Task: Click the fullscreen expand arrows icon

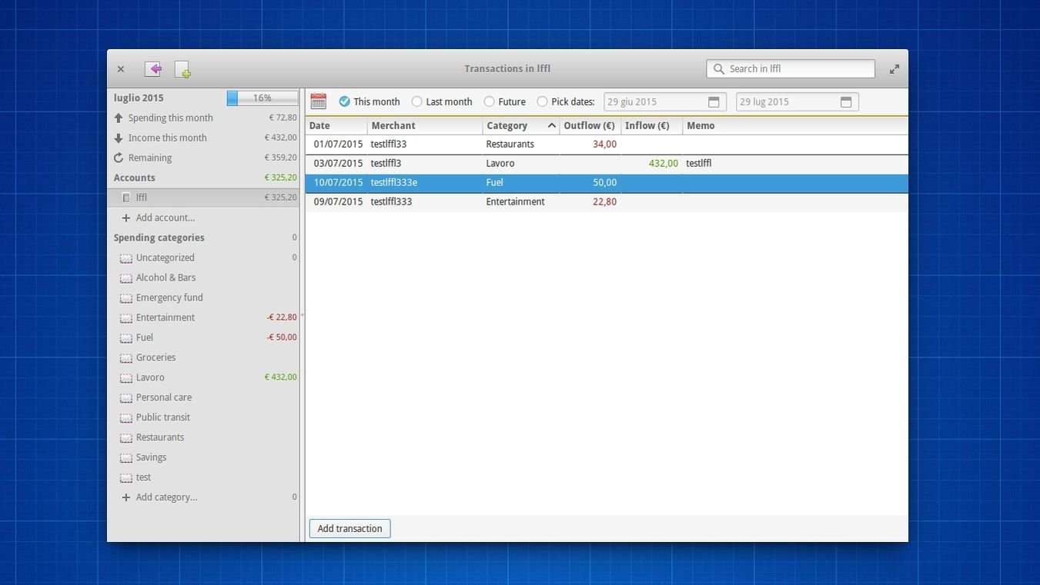Action: point(895,69)
